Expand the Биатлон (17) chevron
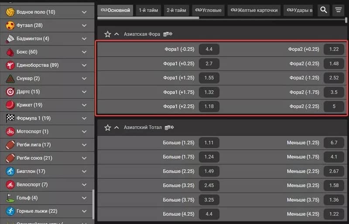349x224 pixels. (x=84, y=171)
